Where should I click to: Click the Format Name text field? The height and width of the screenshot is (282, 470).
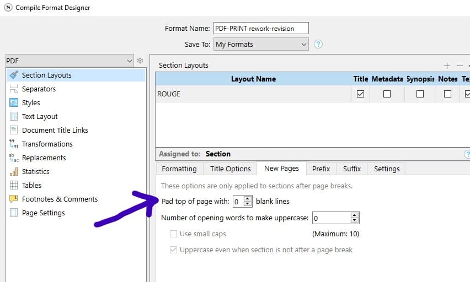(261, 29)
